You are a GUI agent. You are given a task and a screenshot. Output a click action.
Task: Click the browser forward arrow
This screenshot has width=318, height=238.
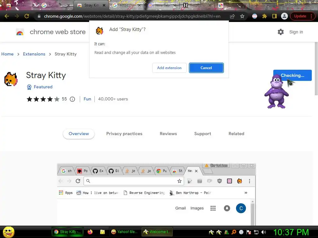click(17, 16)
